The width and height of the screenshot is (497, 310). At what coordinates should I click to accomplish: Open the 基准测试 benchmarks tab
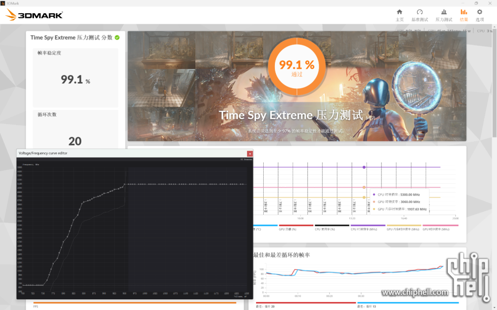[420, 15]
